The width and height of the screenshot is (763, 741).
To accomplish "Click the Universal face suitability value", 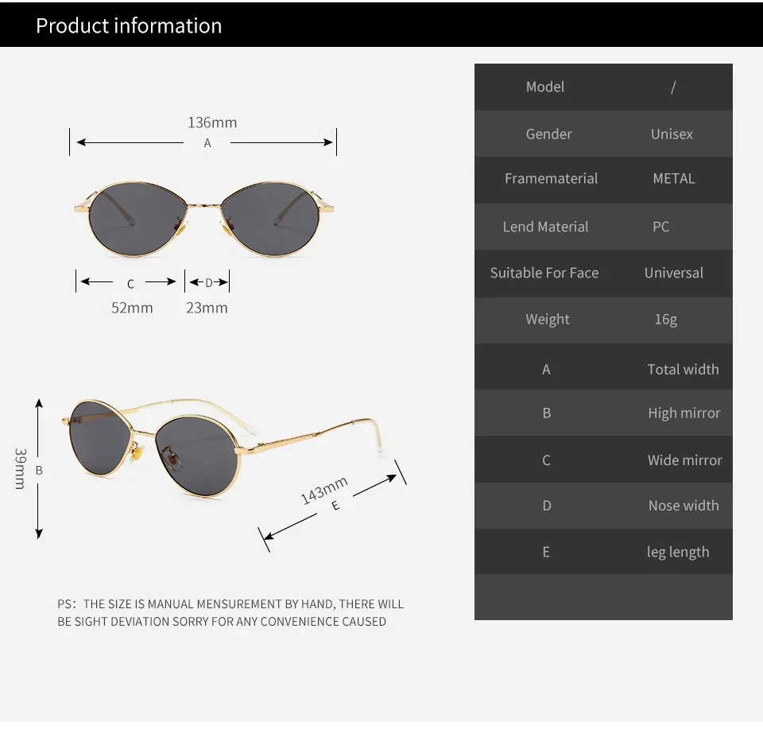I will [673, 273].
